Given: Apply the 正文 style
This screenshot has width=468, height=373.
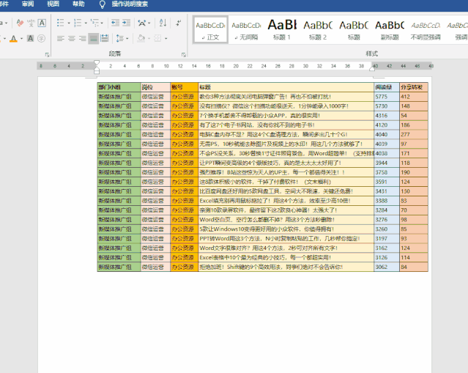Looking at the screenshot, I should point(210,30).
